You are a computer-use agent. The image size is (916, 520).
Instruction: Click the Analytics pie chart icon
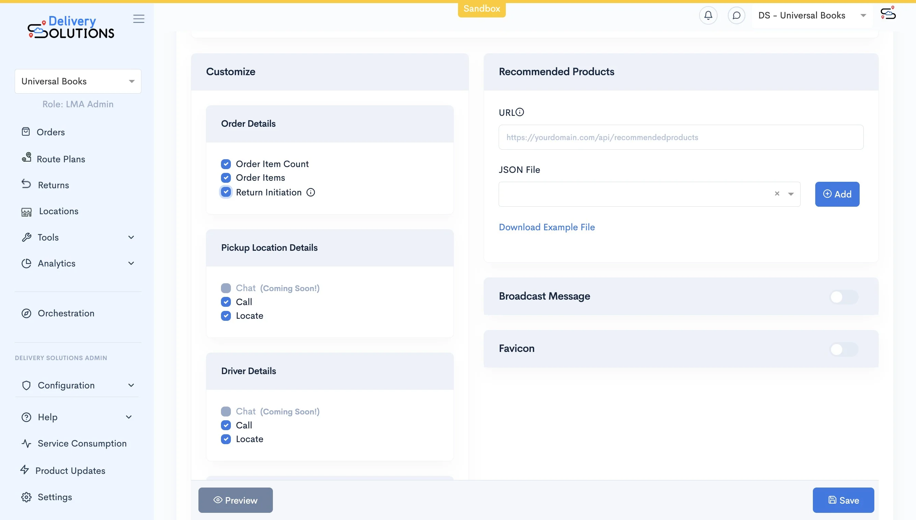tap(26, 263)
